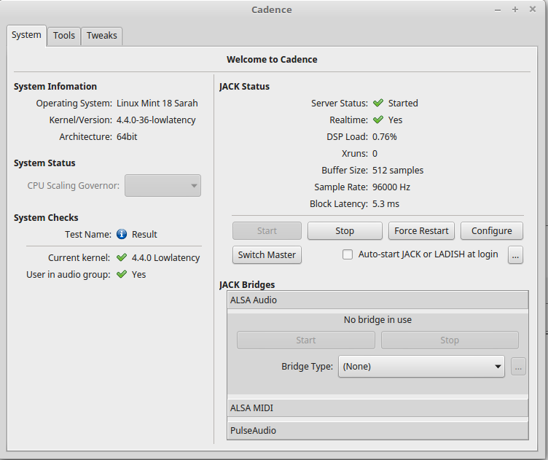Click the 'Welcome to Cadence' heading
Viewport: 548px width, 460px height.
coord(272,60)
